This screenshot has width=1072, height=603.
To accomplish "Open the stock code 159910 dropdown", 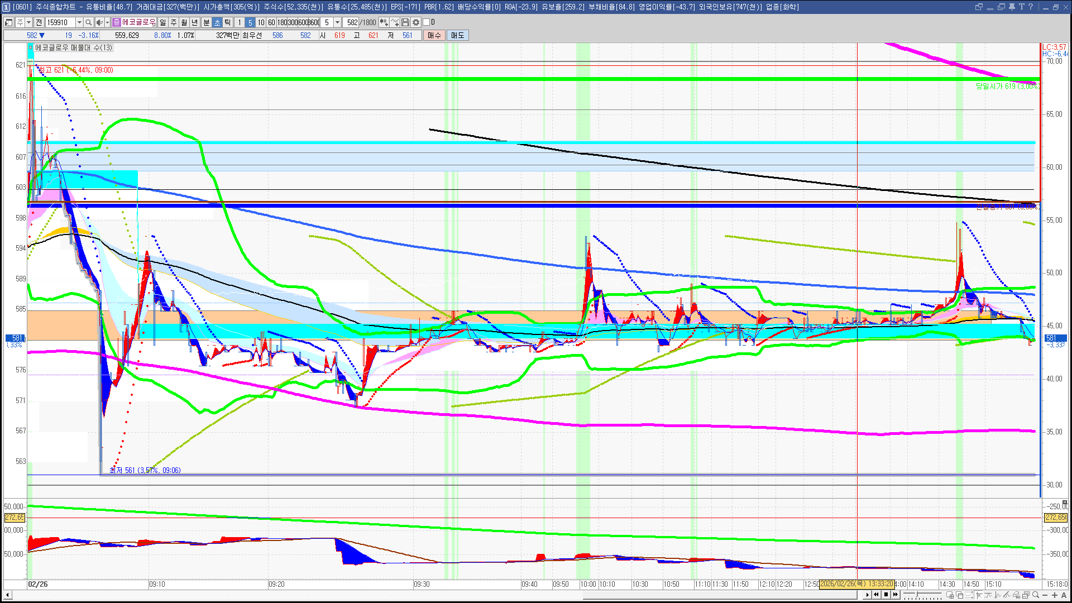I will point(79,22).
